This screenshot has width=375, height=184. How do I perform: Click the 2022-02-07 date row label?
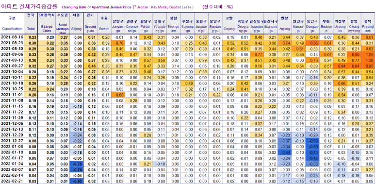pyautogui.click(x=12, y=169)
